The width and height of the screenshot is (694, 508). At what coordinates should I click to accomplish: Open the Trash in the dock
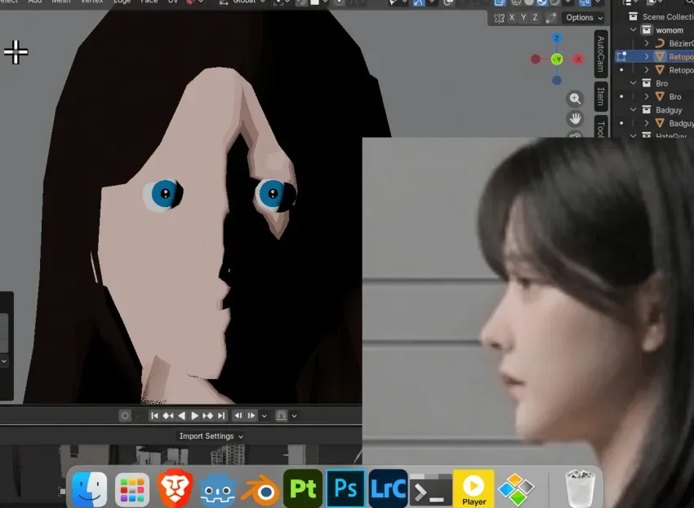581,488
